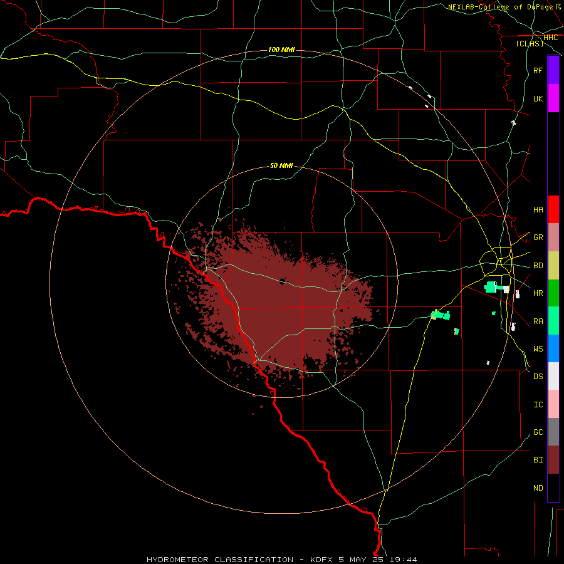This screenshot has width=564, height=564.
Task: Click the ND black legend swatch
Action: click(553, 488)
